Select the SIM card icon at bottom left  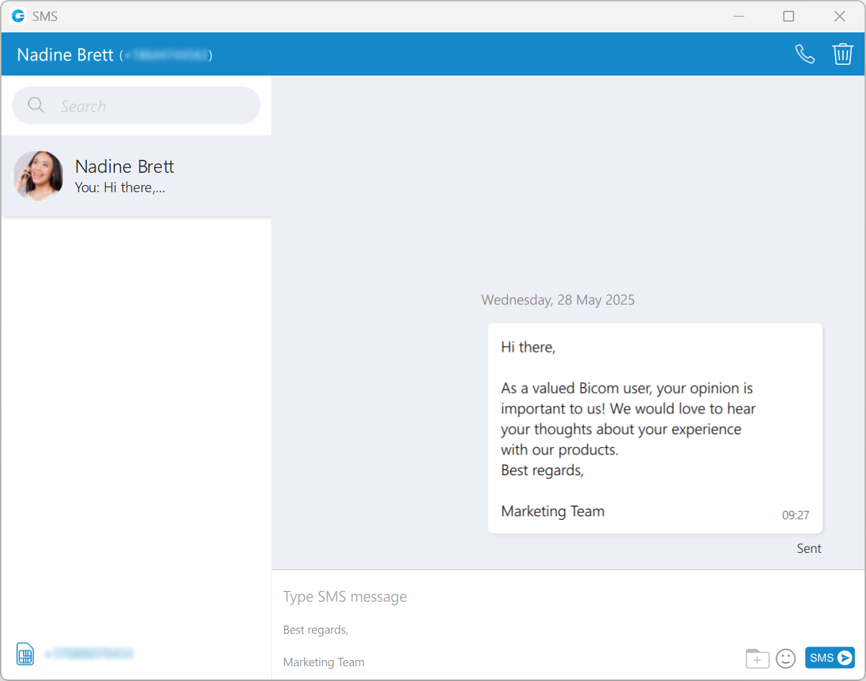[24, 654]
